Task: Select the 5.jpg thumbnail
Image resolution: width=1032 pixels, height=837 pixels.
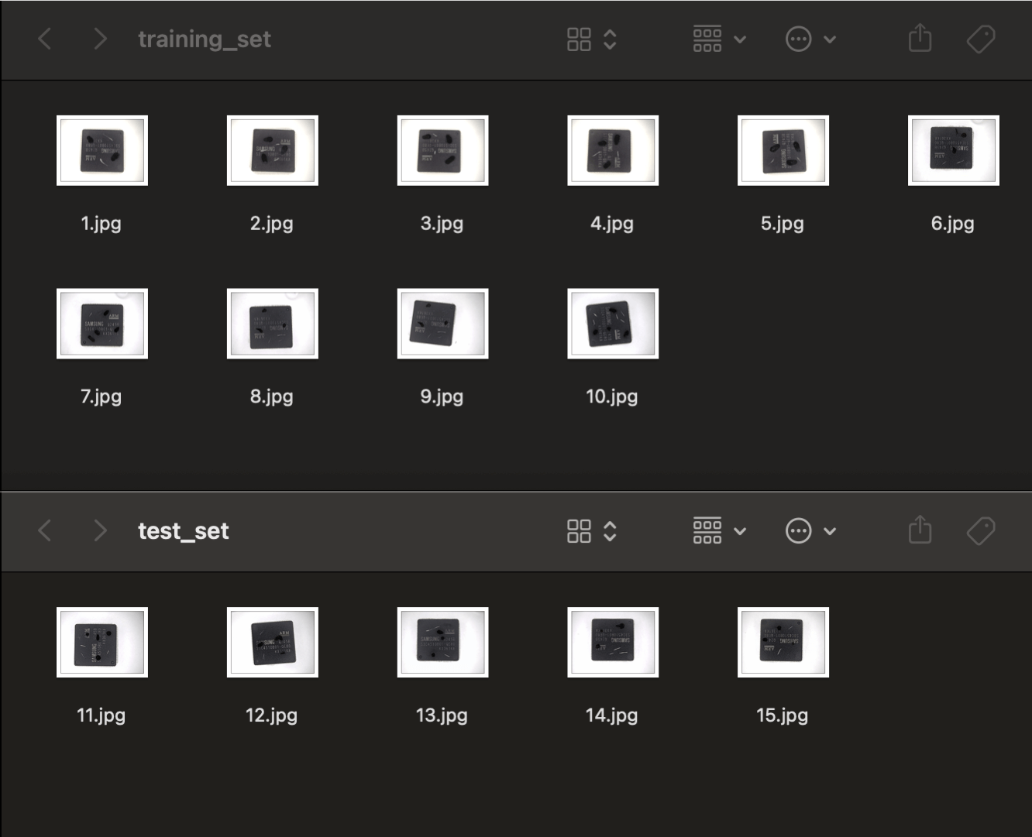Action: tap(783, 150)
